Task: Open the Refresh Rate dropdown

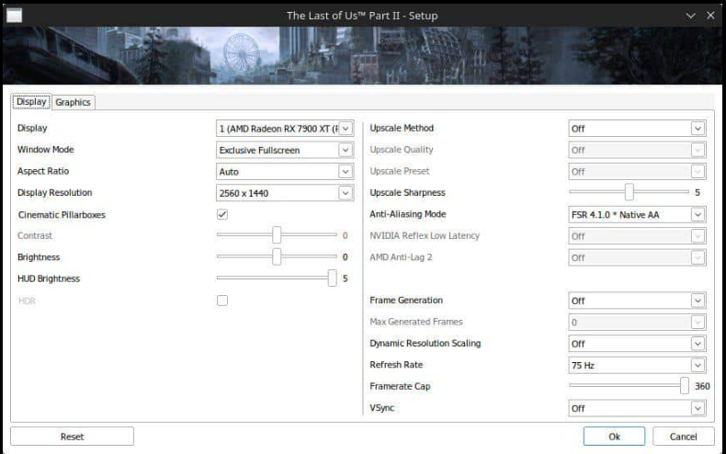Action: (637, 365)
